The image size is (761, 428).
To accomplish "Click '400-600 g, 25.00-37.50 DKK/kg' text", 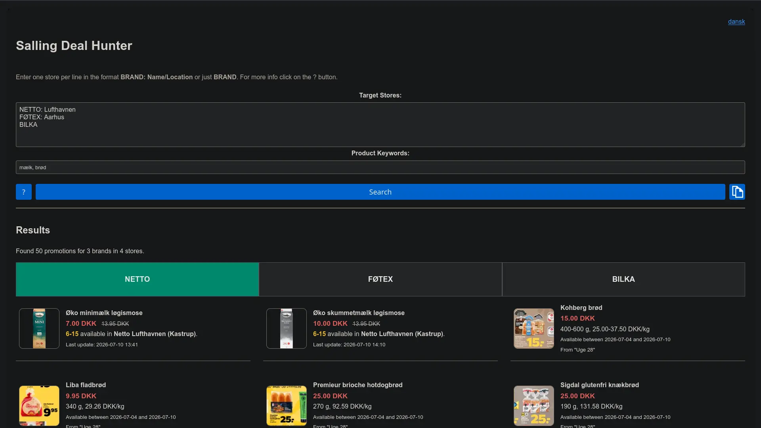I will pos(605,329).
